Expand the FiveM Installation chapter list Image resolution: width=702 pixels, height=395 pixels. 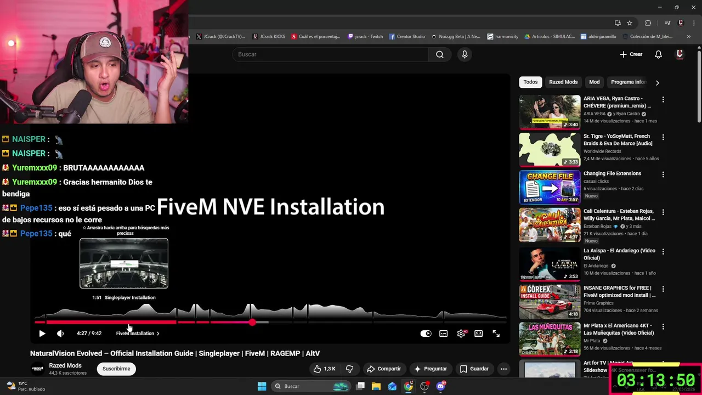tap(137, 334)
